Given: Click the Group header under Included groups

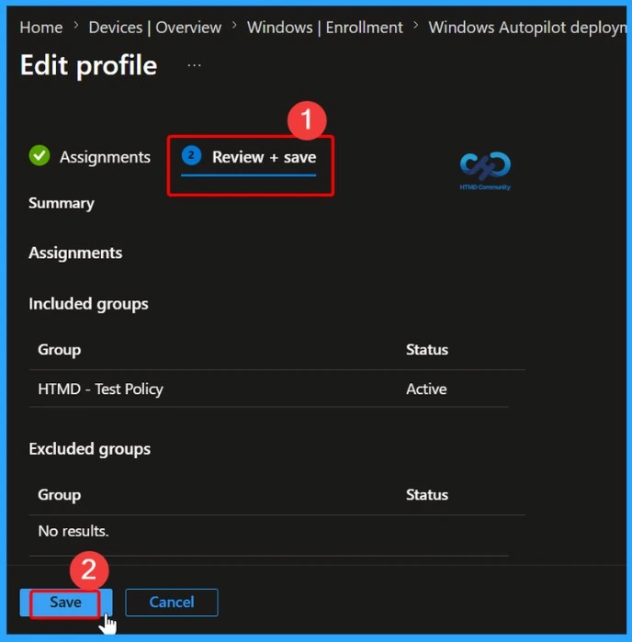Looking at the screenshot, I should coord(60,350).
